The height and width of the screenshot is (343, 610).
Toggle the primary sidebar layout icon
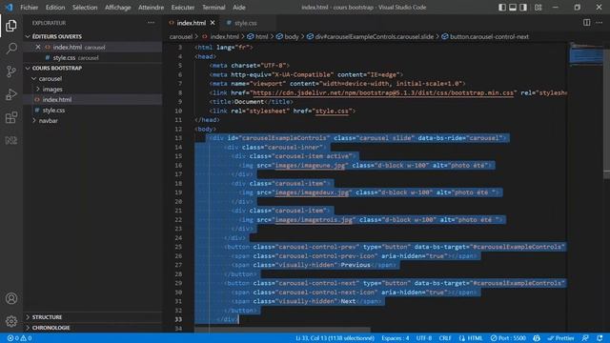click(x=502, y=7)
